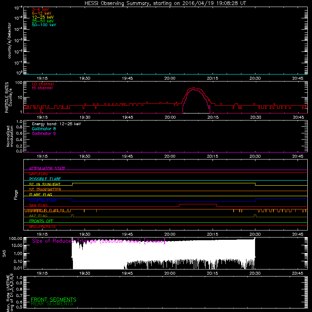This screenshot has width=312, height=312.
Task: Click the BAD_PACKETS flag label
Action: pos(43,227)
